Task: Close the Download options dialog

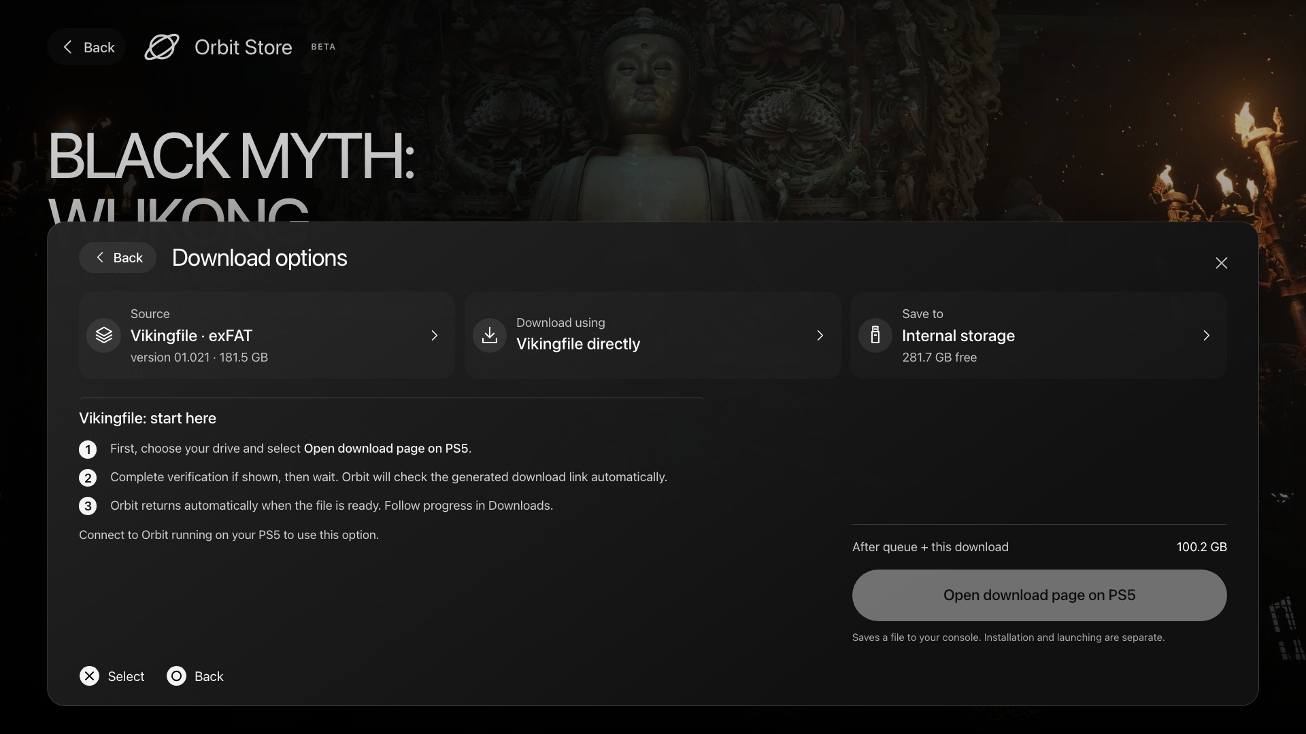Action: (1221, 263)
